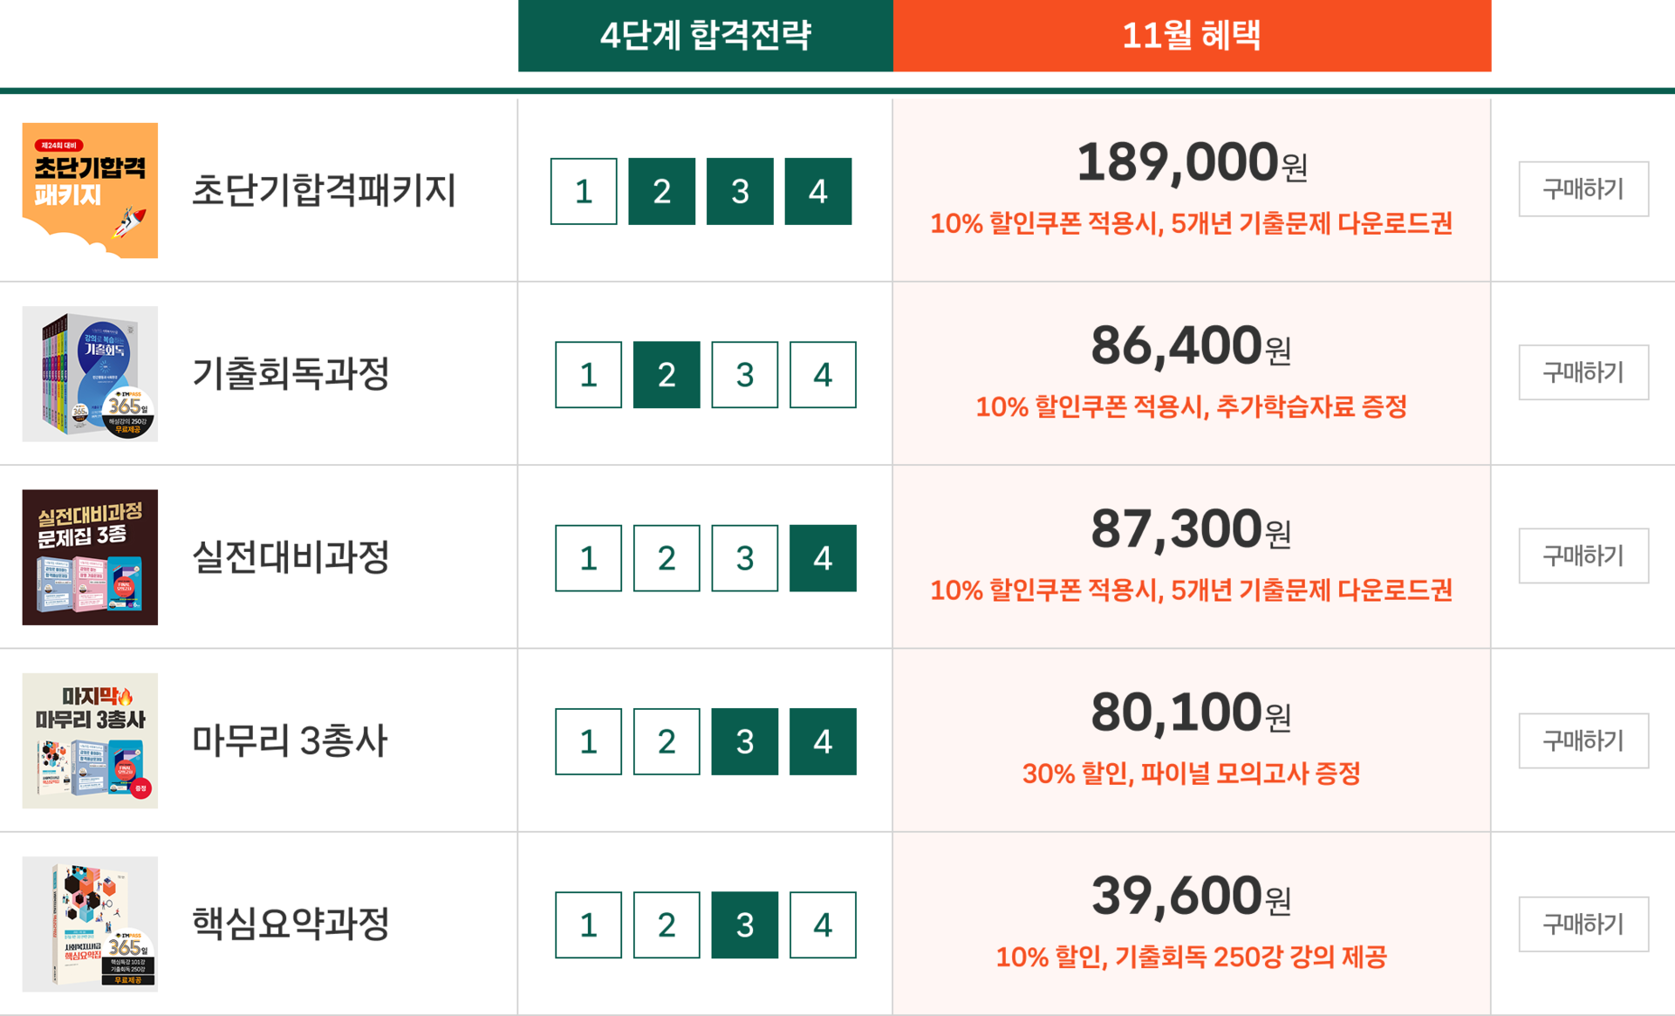Image resolution: width=1675 pixels, height=1016 pixels.
Task: Click the 39,600원 price for 핵심요약과정
Action: [x=1191, y=897]
